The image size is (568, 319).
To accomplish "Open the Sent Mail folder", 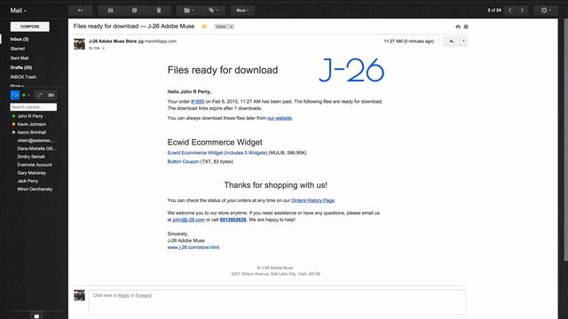I will click(x=20, y=58).
